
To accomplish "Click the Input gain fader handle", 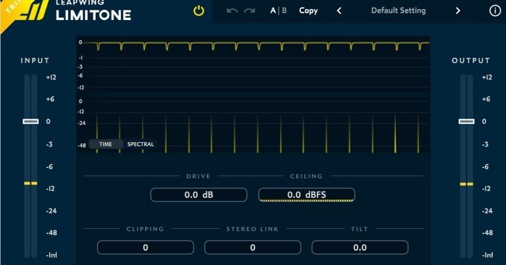I will click(30, 122).
